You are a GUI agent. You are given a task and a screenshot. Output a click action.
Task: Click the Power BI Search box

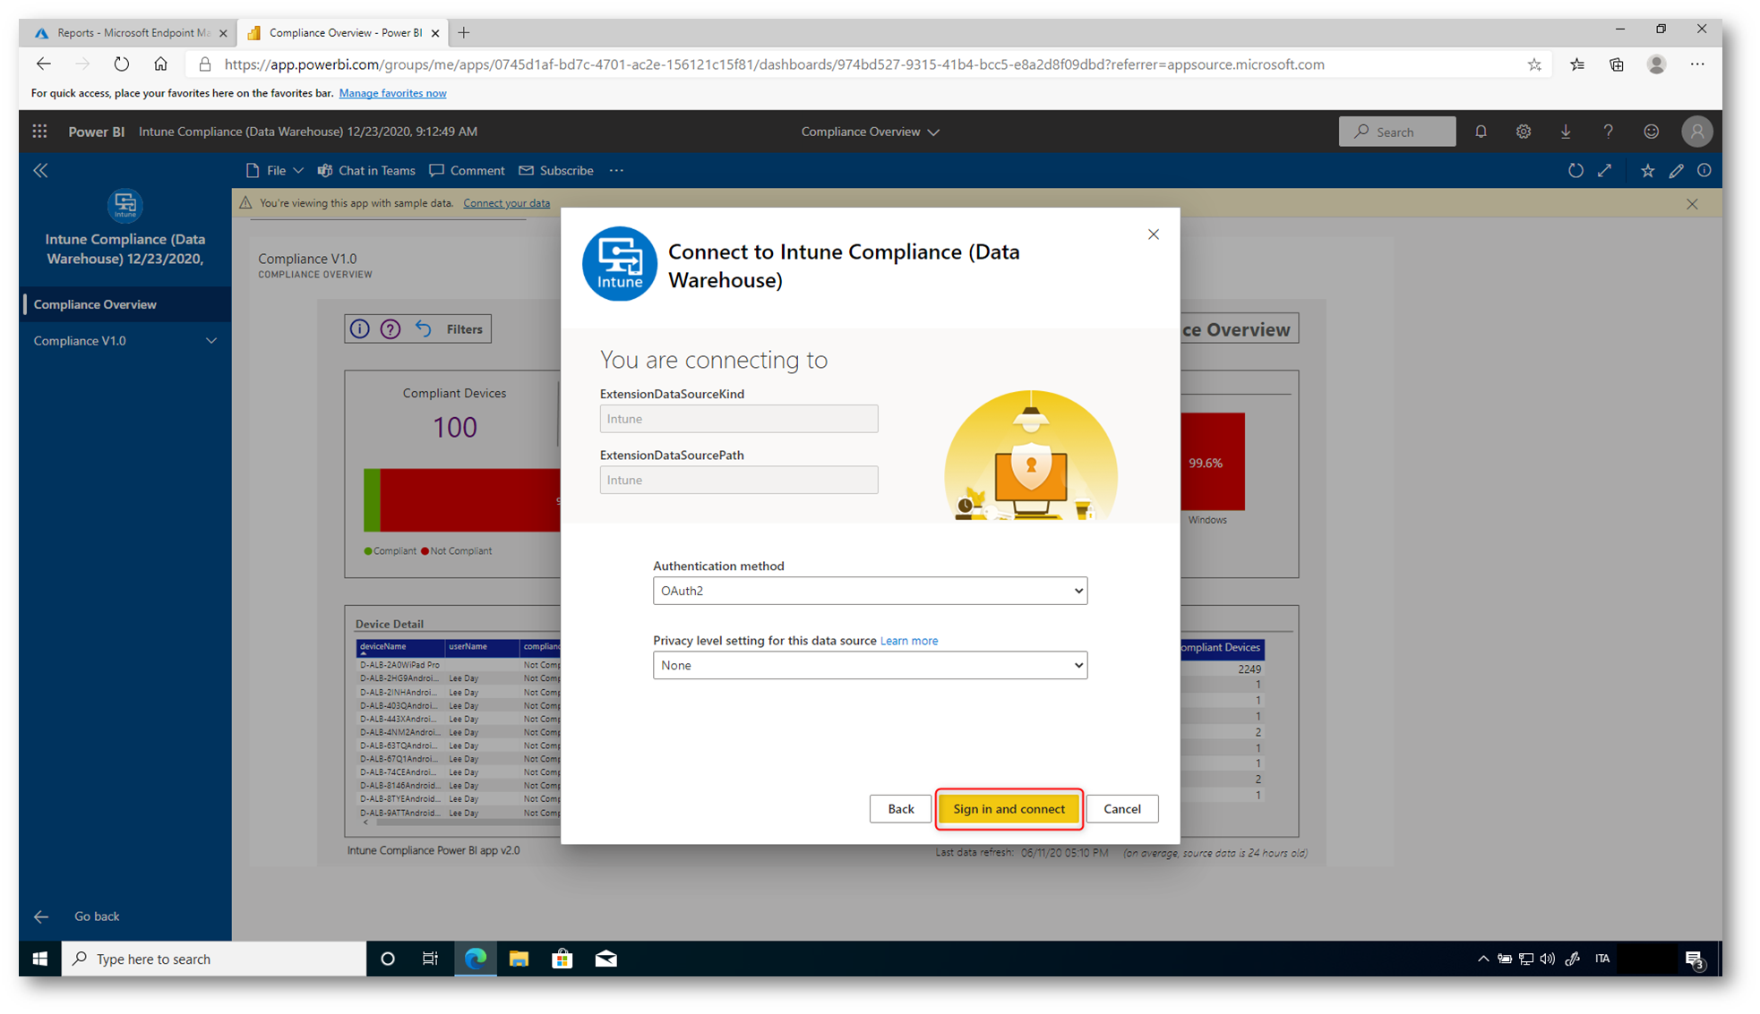pos(1397,132)
